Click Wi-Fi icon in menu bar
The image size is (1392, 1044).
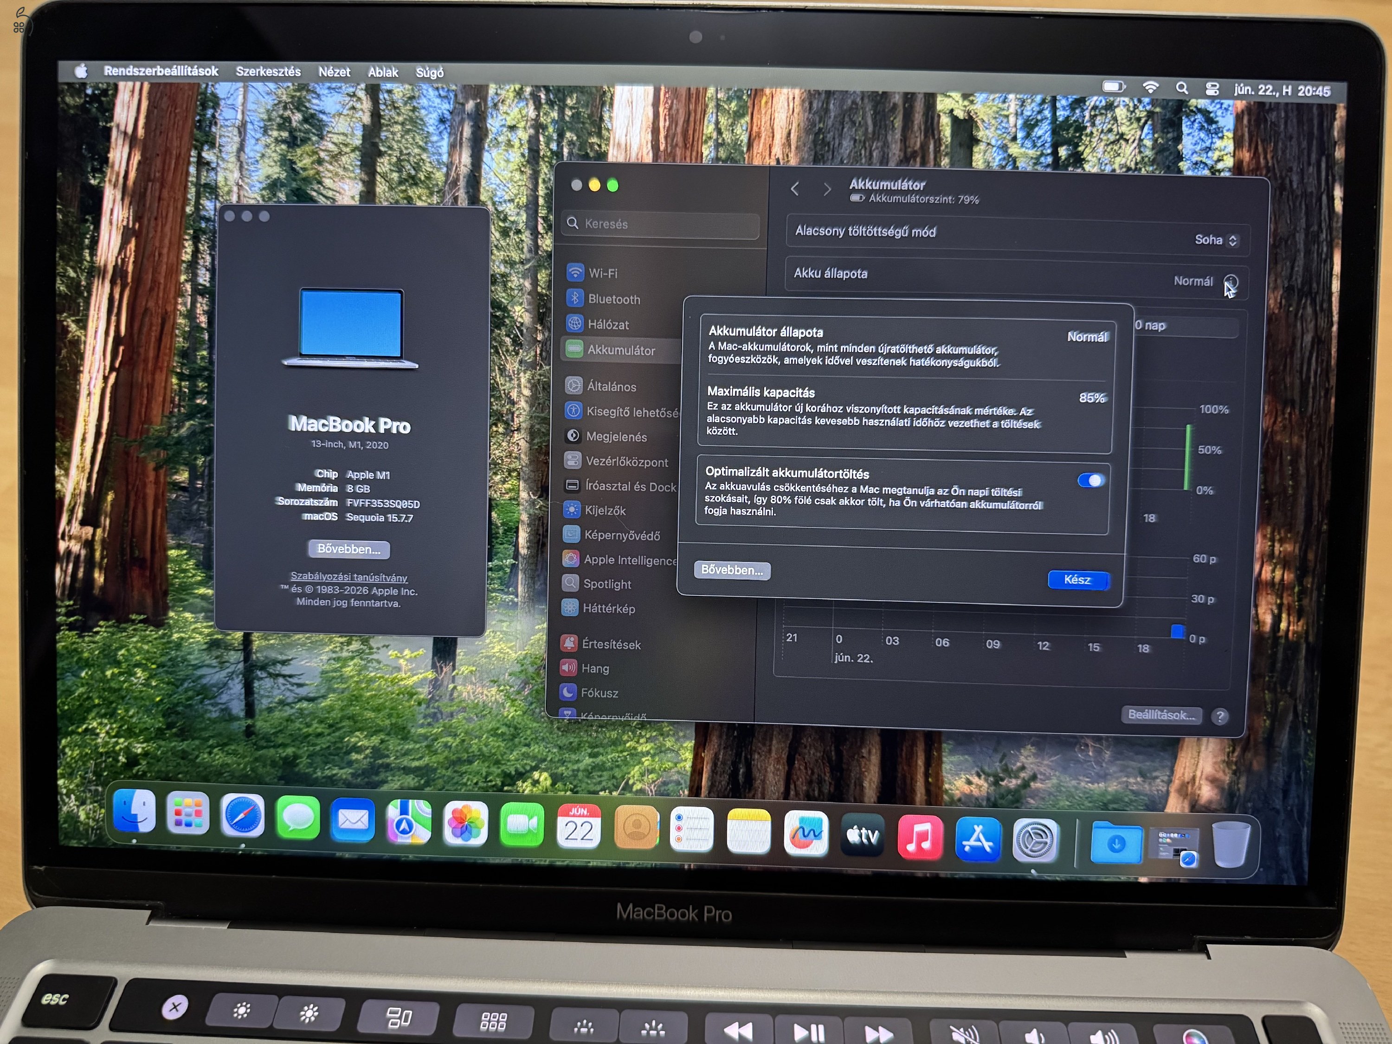click(x=1150, y=88)
